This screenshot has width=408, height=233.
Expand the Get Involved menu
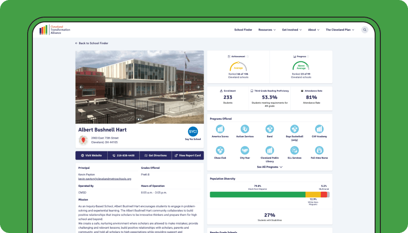pos(292,30)
